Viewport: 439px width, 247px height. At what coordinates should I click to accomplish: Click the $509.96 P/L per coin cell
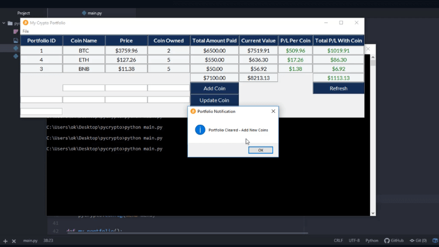296,51
